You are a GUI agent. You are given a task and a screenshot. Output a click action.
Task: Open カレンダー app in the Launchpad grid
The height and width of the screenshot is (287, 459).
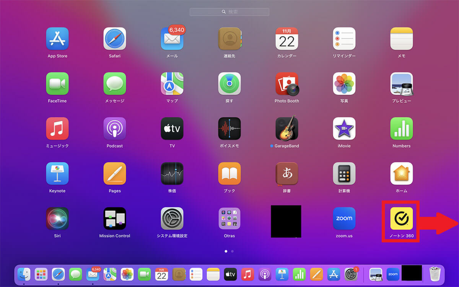(x=287, y=39)
